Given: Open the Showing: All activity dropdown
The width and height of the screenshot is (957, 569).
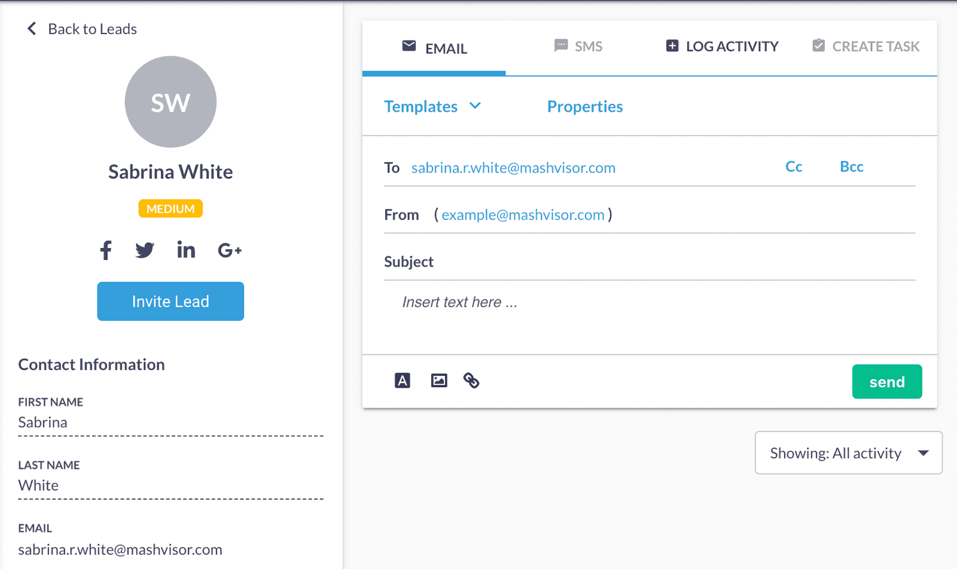Looking at the screenshot, I should pos(848,453).
